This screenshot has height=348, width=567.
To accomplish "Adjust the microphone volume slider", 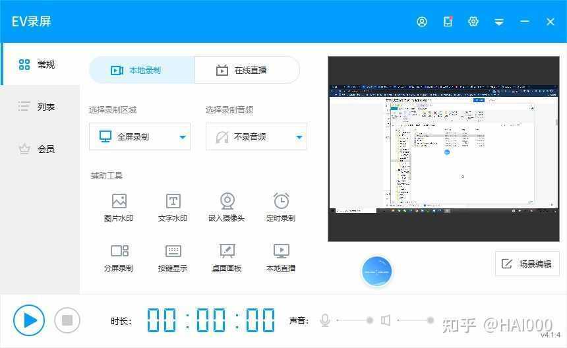I will [x=355, y=320].
